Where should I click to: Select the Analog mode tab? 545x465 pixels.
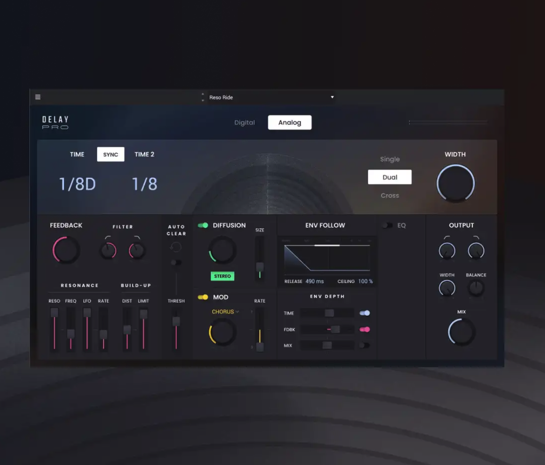coord(289,122)
